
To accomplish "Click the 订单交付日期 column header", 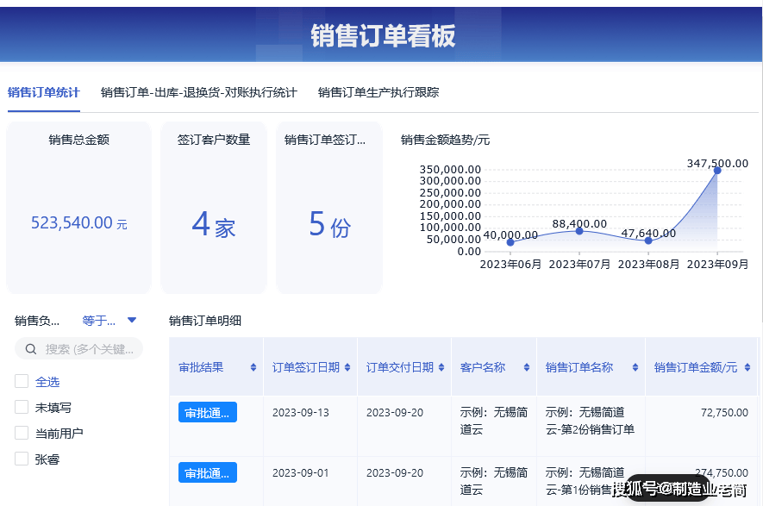I will (404, 367).
